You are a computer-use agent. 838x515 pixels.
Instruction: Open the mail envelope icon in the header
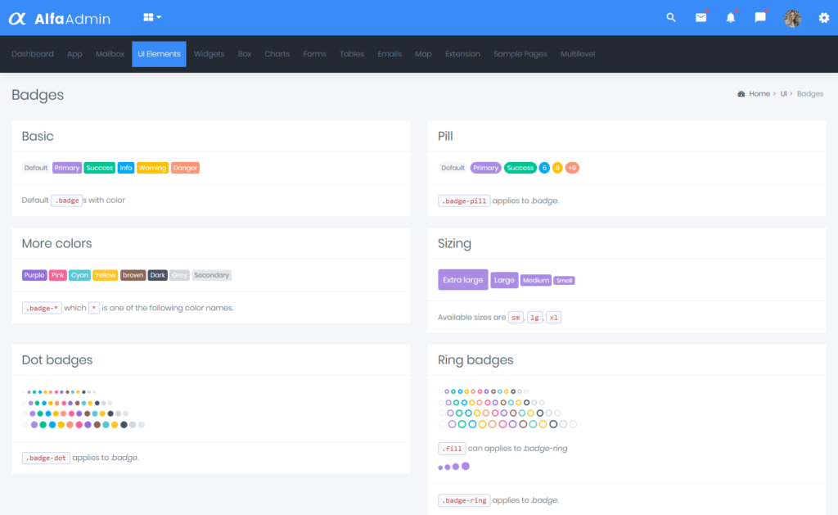point(701,16)
